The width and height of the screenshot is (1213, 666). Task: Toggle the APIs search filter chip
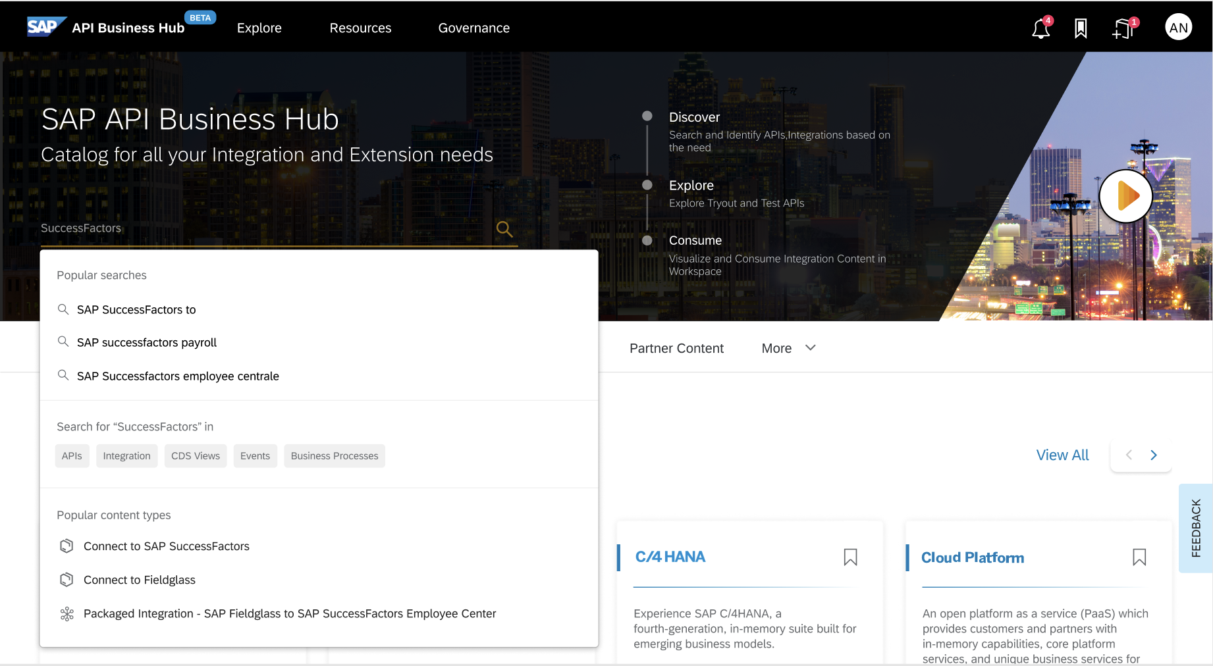(x=72, y=455)
